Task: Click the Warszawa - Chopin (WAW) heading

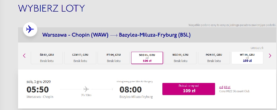Action: tap(75, 35)
